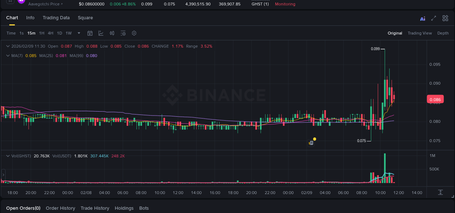Collapse the Vol(GHST) volume pane chevron
The width and height of the screenshot is (455, 213).
(x=8, y=156)
